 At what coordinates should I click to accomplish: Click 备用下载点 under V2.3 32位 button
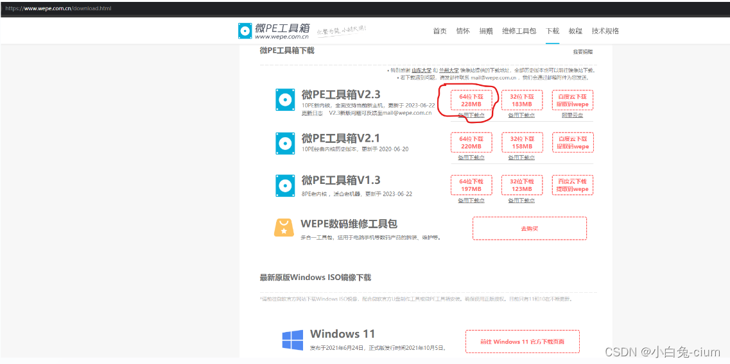[521, 115]
